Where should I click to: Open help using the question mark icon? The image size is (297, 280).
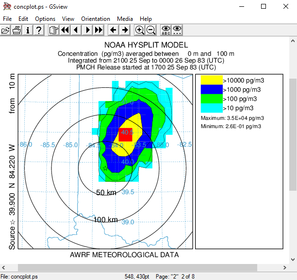39,30
